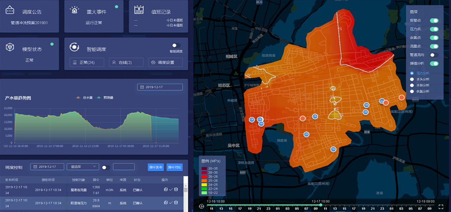451x212 pixels.
Task: Flip the switch next to 请选择 in 调度控制
Action: coord(106,167)
